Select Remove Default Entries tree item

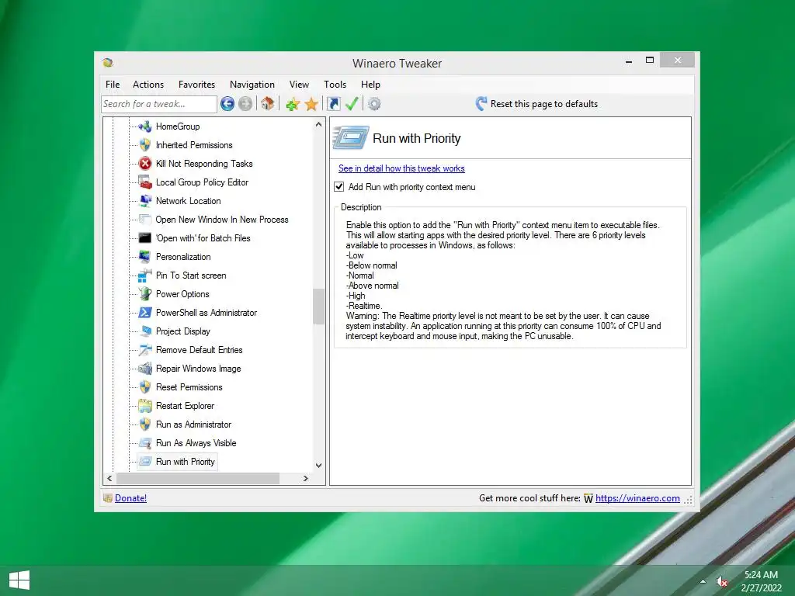coord(199,350)
